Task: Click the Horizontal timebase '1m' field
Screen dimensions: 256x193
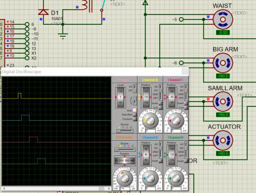Action: click(x=125, y=188)
